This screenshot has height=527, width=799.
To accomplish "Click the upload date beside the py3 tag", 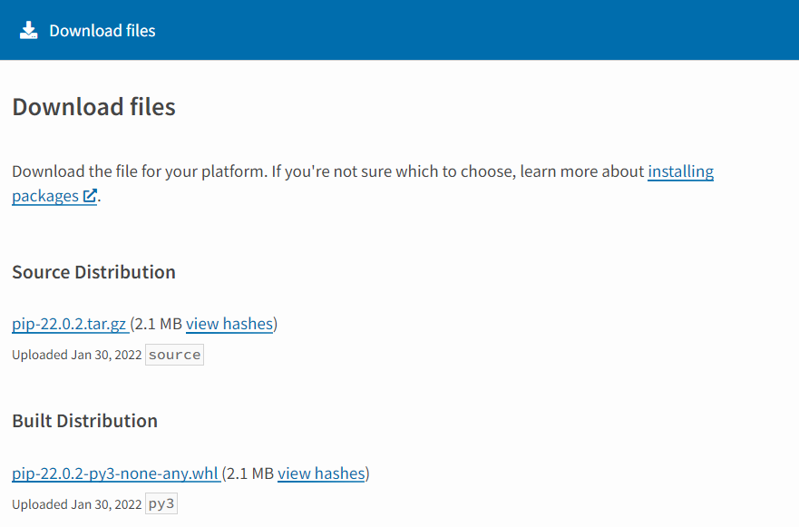I will click(76, 504).
